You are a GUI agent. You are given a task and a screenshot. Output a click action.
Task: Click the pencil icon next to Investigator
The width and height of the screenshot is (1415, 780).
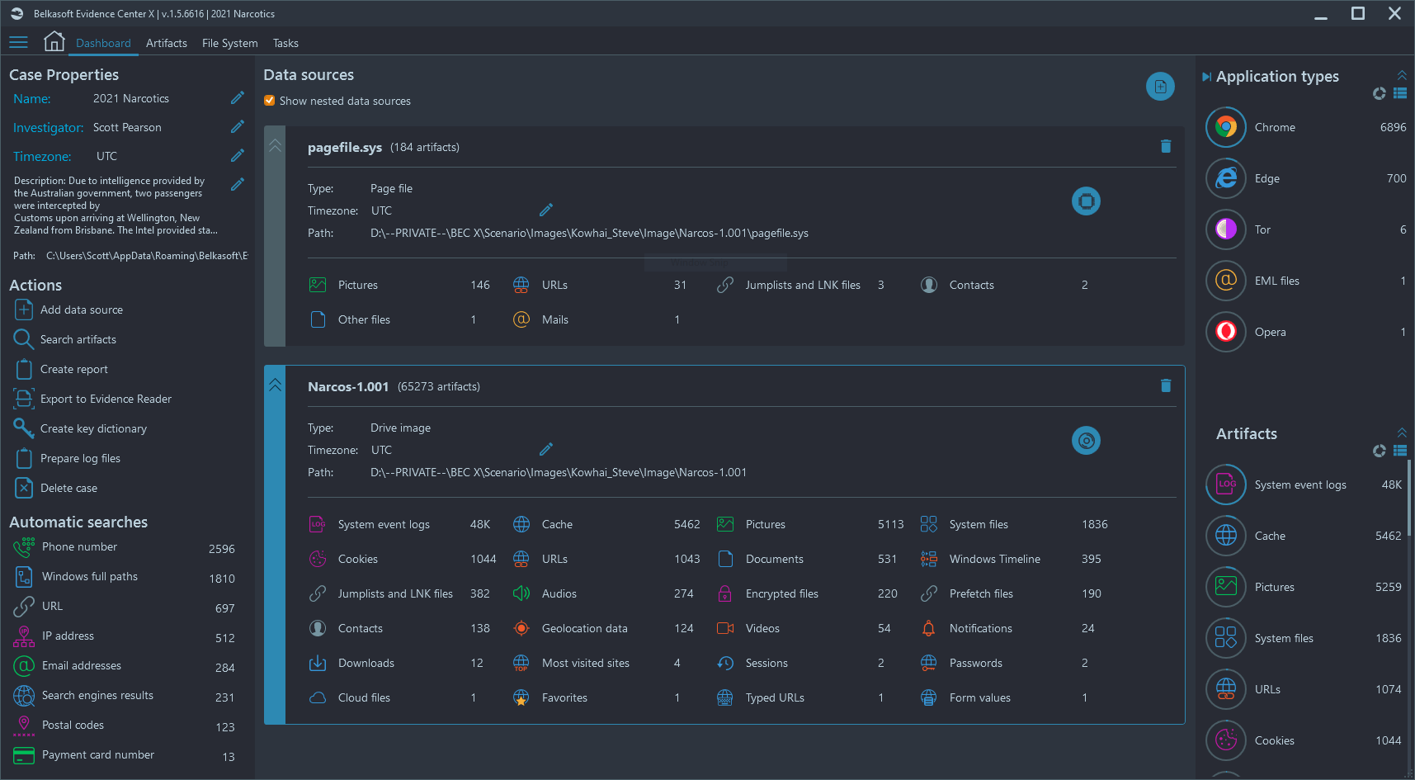(237, 127)
